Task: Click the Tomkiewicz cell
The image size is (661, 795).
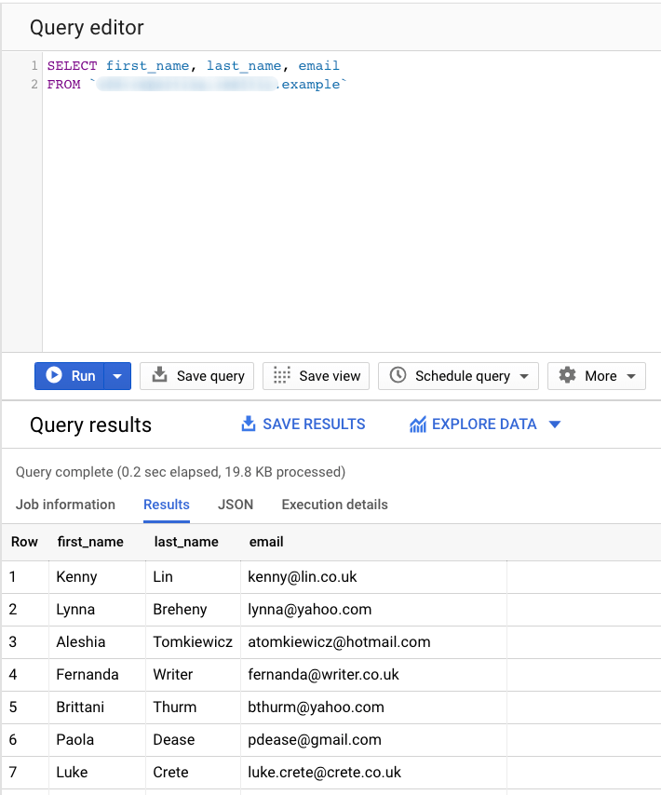Action: (193, 642)
